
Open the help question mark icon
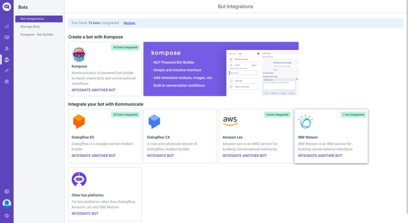tap(7, 191)
